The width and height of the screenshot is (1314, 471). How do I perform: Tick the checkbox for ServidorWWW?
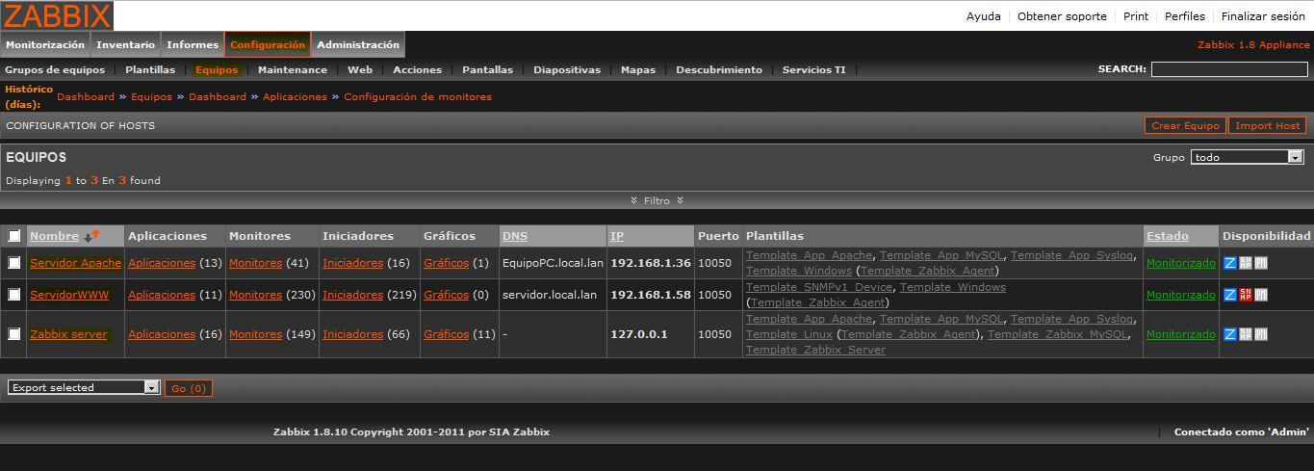pos(14,295)
